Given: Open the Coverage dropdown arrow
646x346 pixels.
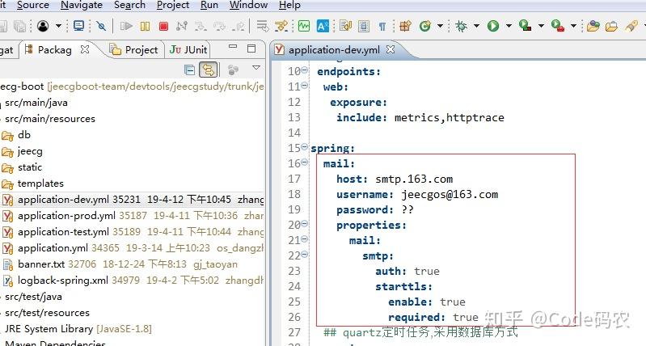Looking at the screenshot, I should [x=541, y=26].
